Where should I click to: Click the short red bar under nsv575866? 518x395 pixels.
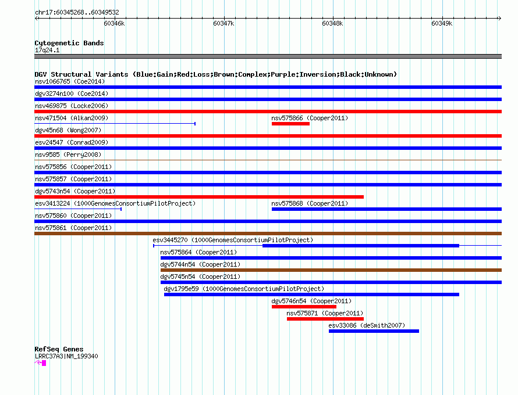pos(290,124)
